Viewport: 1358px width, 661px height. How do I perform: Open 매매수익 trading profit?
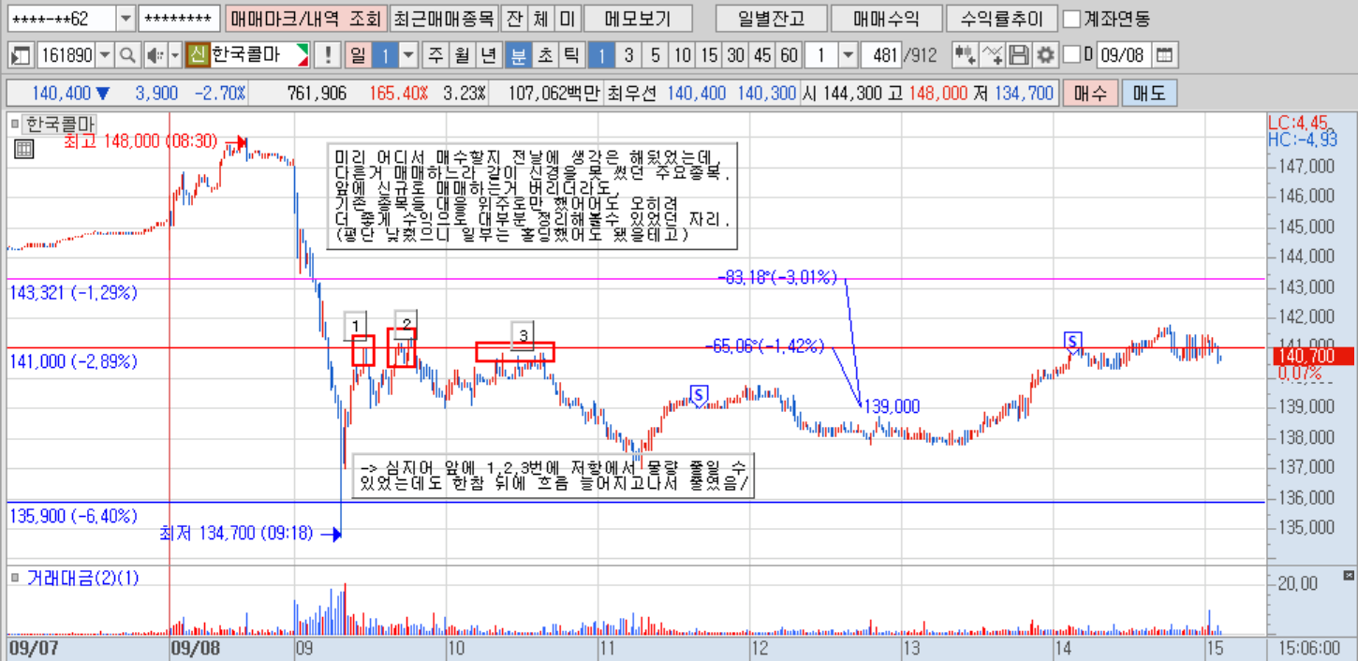886,18
